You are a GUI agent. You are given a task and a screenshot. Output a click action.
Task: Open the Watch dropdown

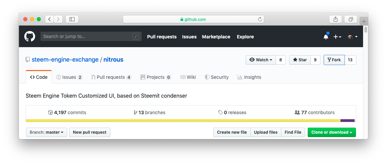tap(260, 60)
